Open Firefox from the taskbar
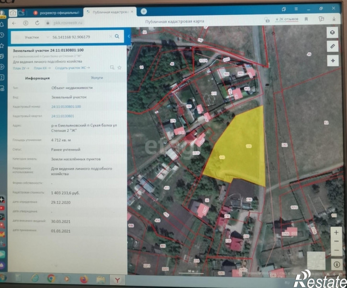 [x=84, y=280]
